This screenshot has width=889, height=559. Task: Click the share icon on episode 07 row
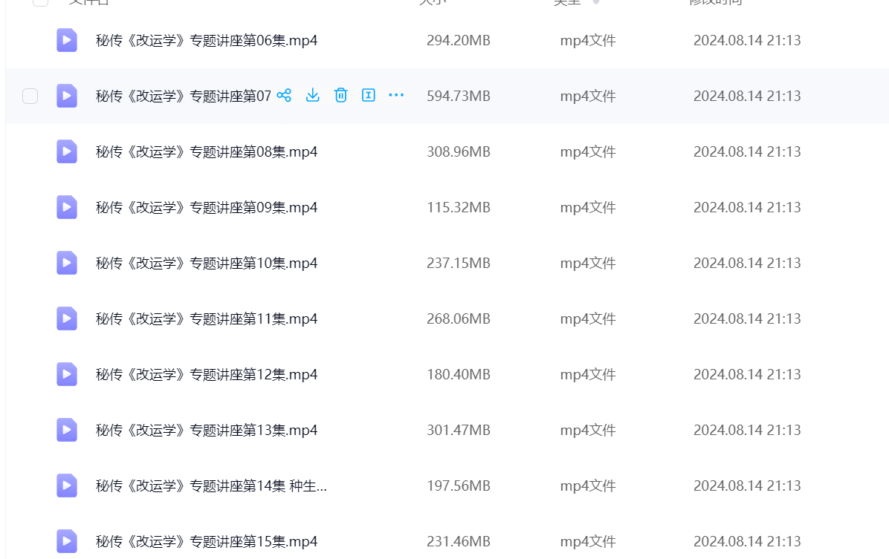coord(284,96)
